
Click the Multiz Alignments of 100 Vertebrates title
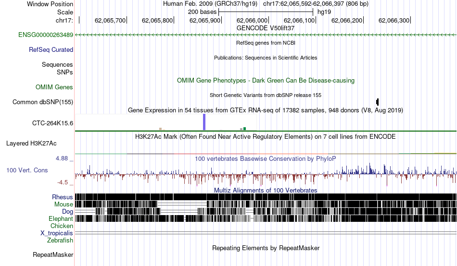[266, 190]
